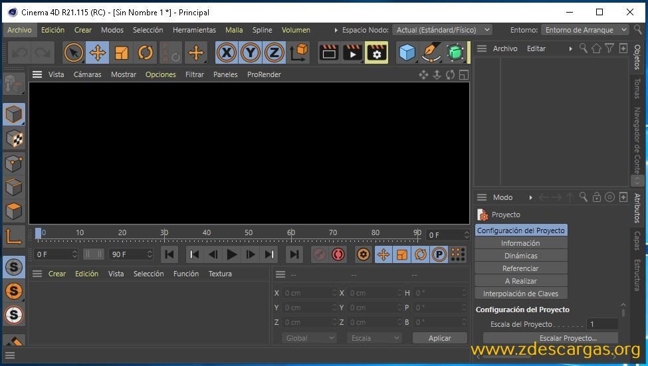Add a Cube primitive object

(x=407, y=53)
